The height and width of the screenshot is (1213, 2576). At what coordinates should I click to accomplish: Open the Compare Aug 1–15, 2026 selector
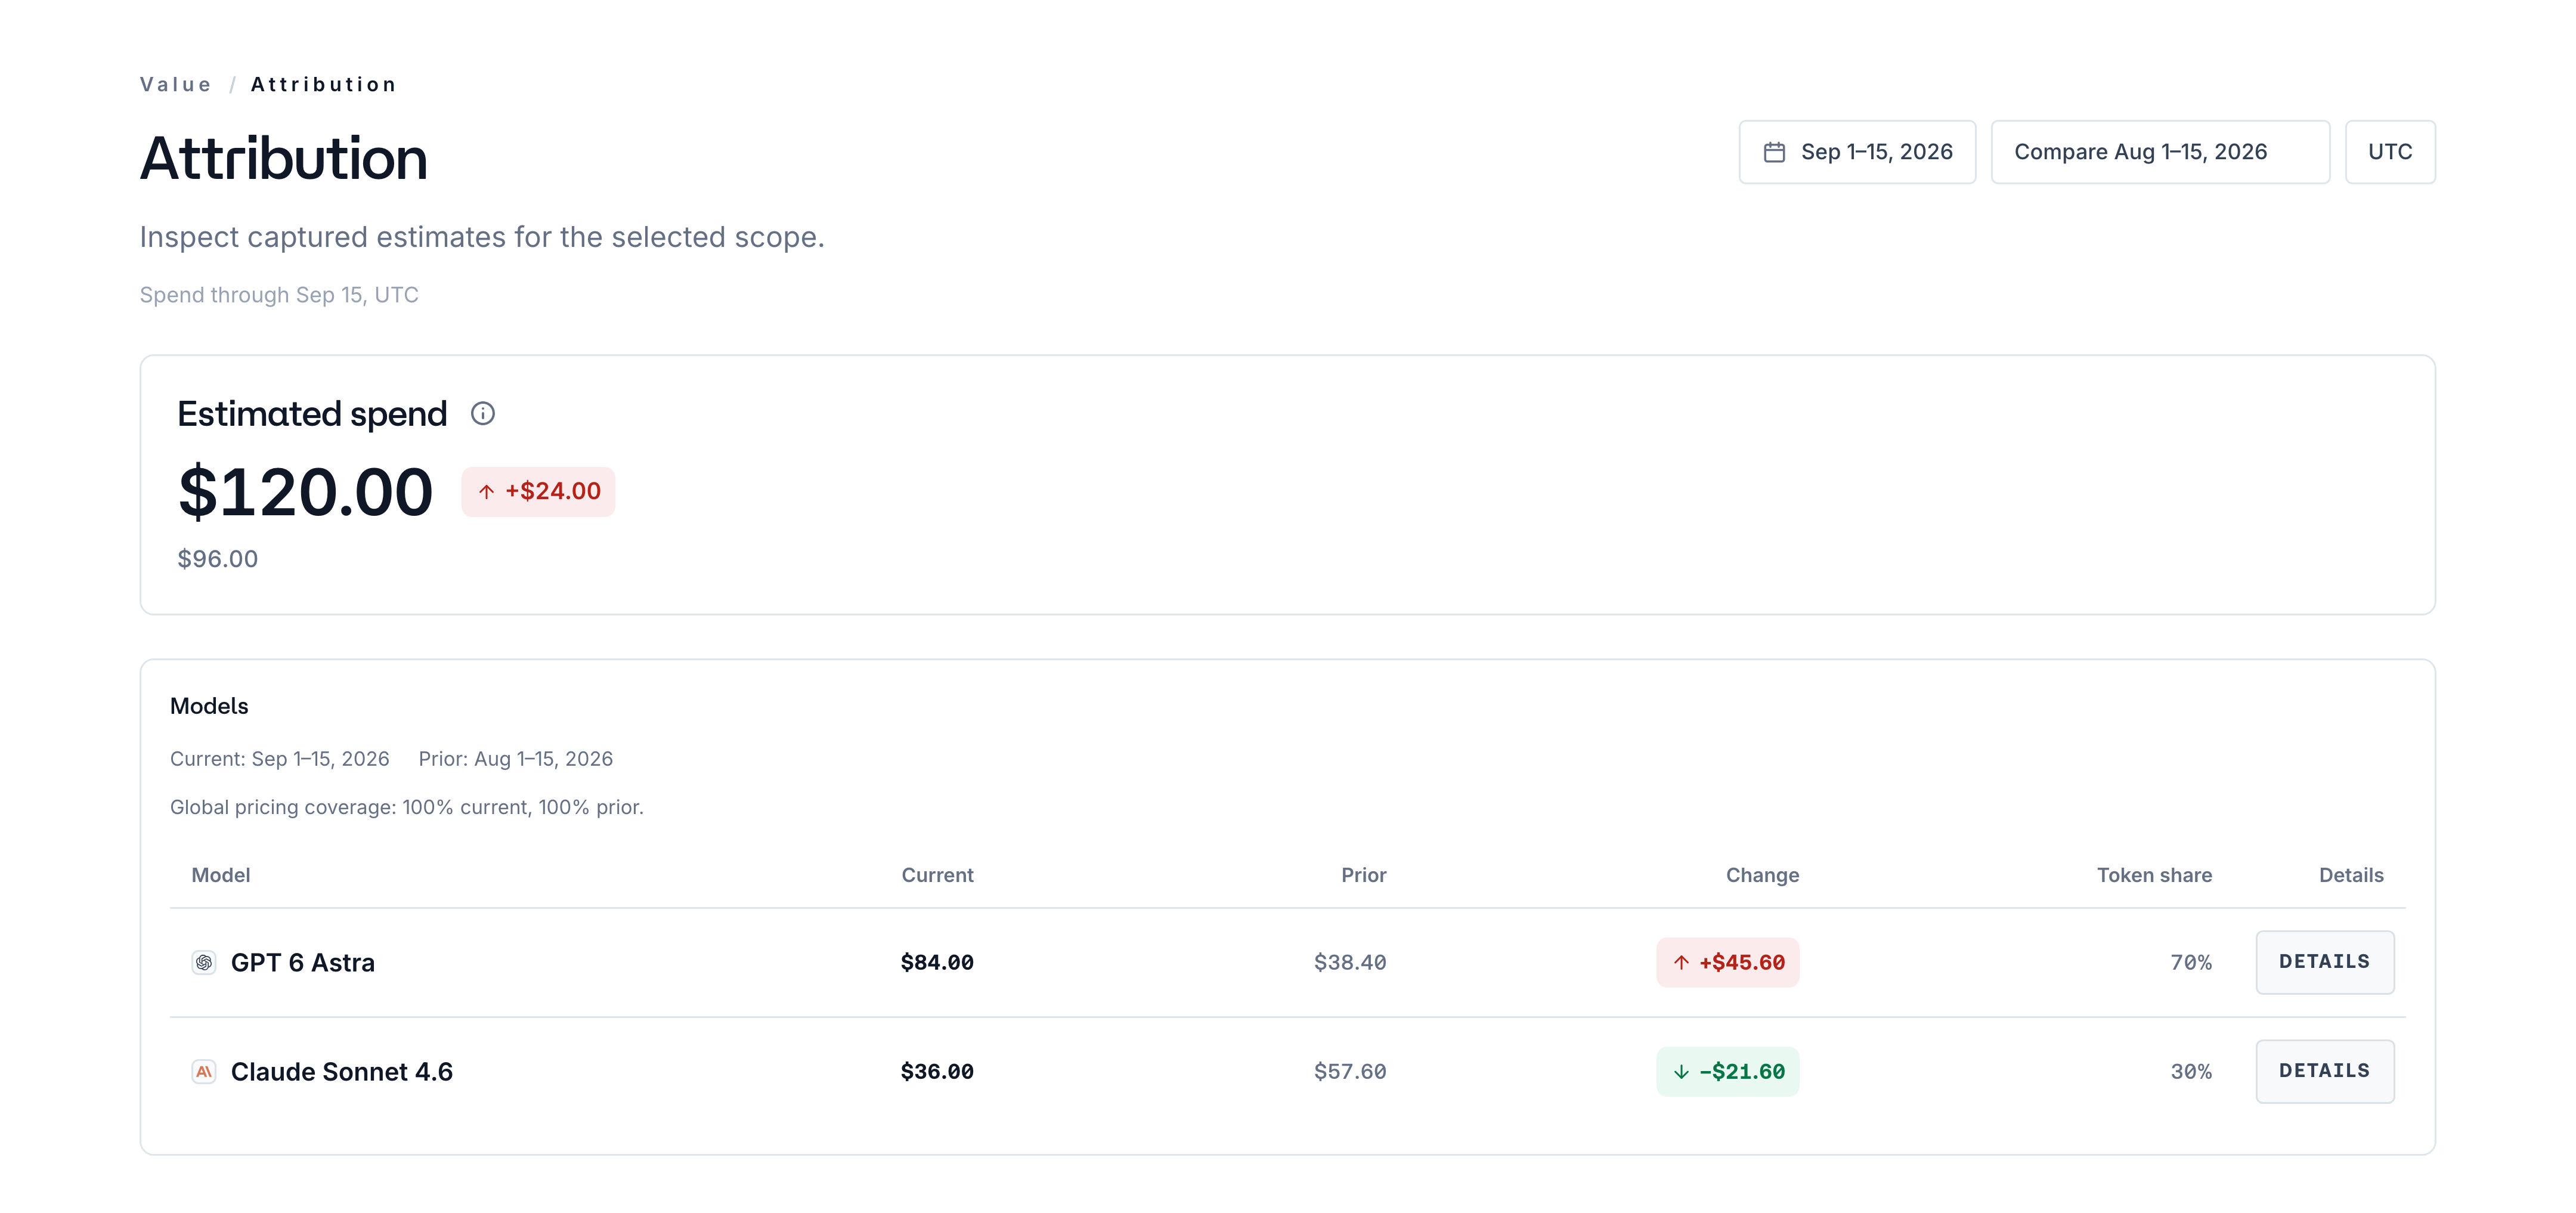[2160, 152]
